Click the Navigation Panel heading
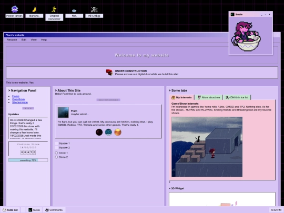284x213 pixels. click(x=22, y=90)
